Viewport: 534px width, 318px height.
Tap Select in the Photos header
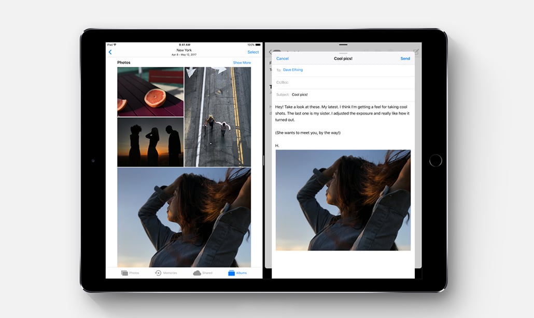point(253,52)
